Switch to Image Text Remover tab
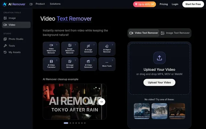The height and width of the screenshot is (129, 206). 175,33
